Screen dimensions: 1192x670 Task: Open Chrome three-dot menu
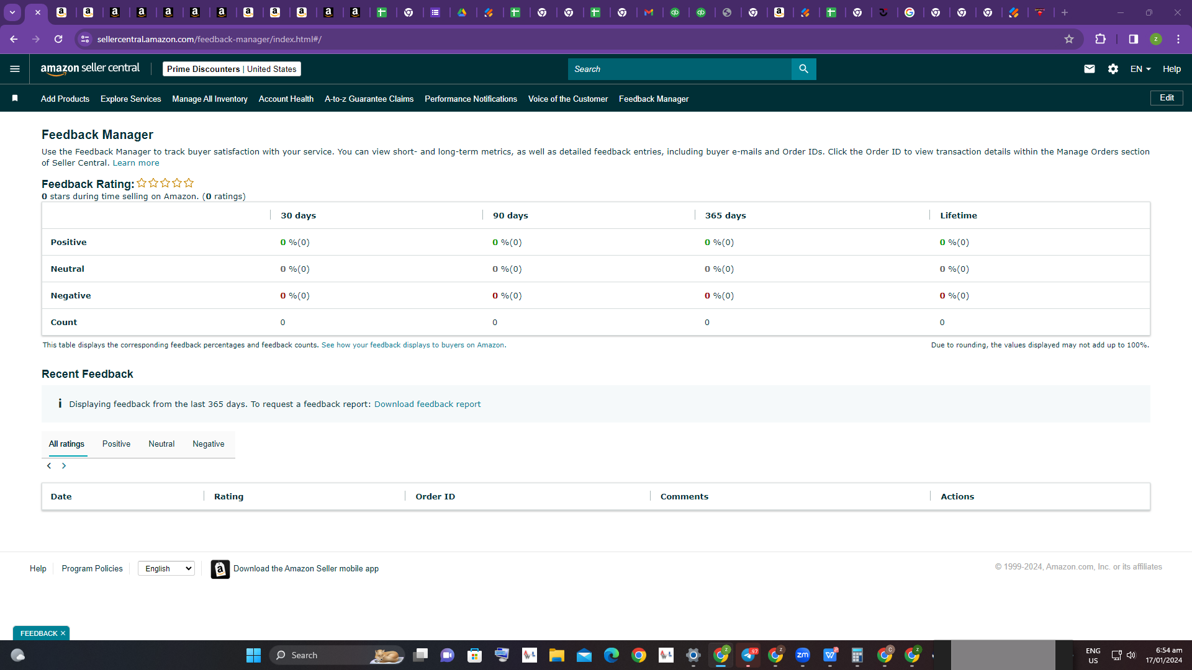[1178, 39]
